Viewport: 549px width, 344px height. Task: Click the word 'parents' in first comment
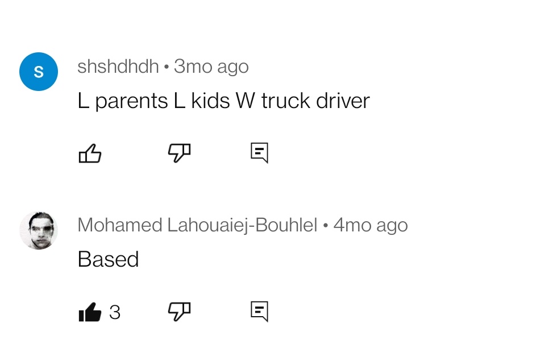coord(131,102)
